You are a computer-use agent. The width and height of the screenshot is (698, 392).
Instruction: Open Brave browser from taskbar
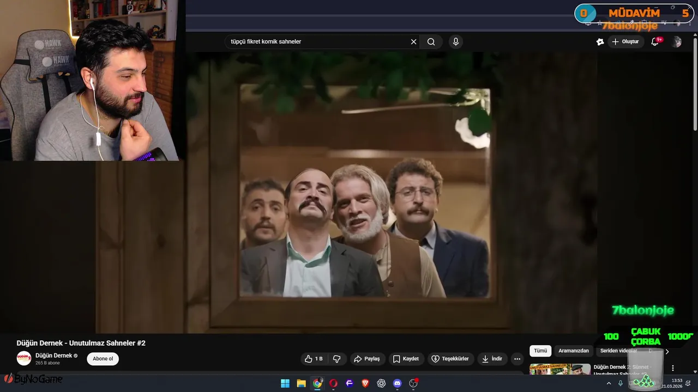[x=365, y=383]
